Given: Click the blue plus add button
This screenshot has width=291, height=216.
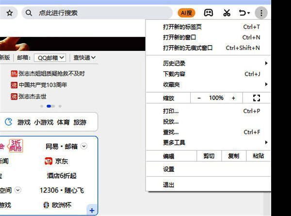Looking at the screenshot, I should click(x=92, y=210).
